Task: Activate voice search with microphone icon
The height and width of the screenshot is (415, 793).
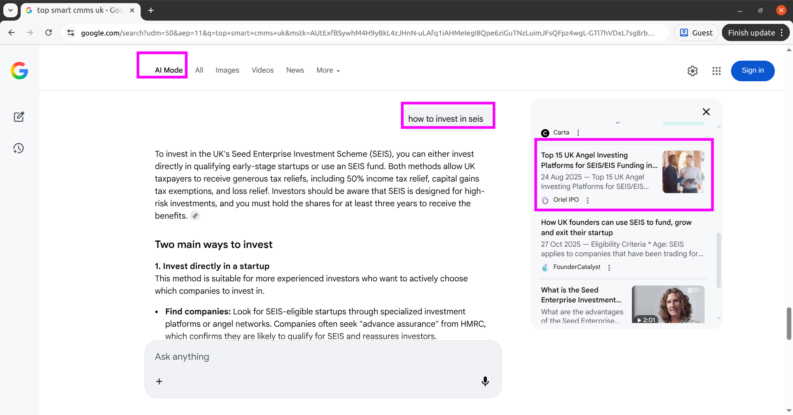Action: (485, 381)
